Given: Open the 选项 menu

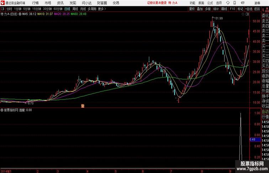Looking at the screenshot, I should pyautogui.click(x=219, y=3).
